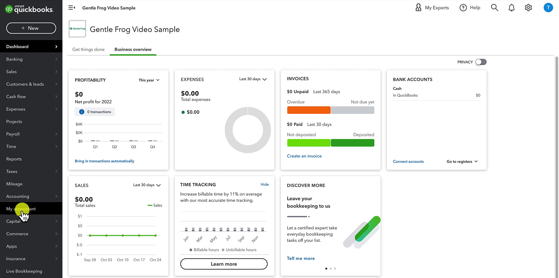The height and width of the screenshot is (278, 559).
Task: Open Expenses Last 30 days dropdown
Action: pos(253,79)
